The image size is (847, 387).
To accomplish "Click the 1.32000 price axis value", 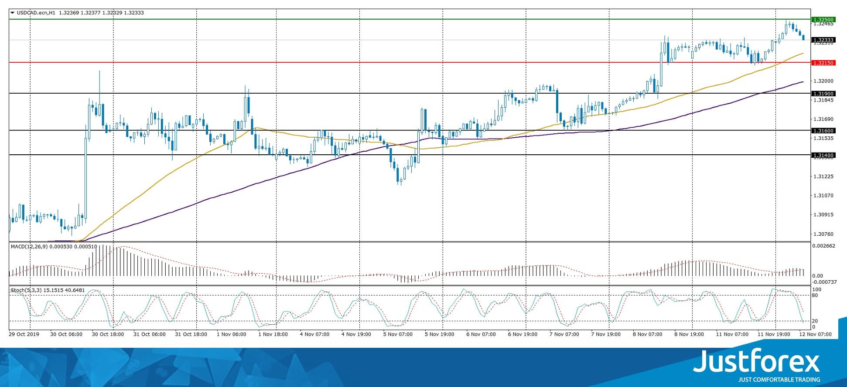I will [x=823, y=81].
